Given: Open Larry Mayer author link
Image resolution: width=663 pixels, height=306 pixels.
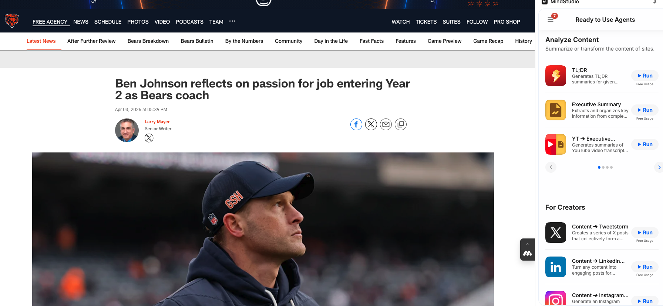Looking at the screenshot, I should (157, 122).
